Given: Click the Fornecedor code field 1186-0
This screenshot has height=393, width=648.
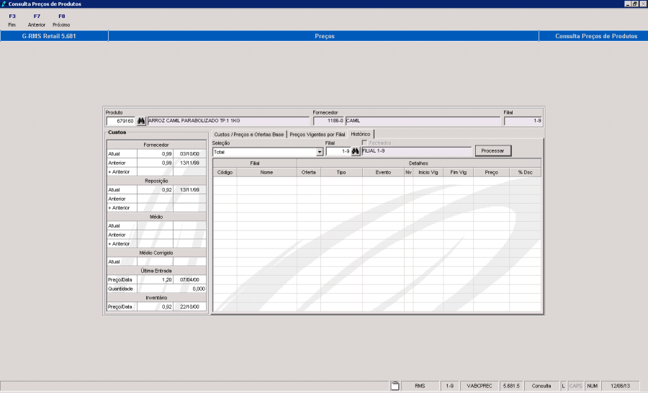Looking at the screenshot, I should tap(328, 121).
